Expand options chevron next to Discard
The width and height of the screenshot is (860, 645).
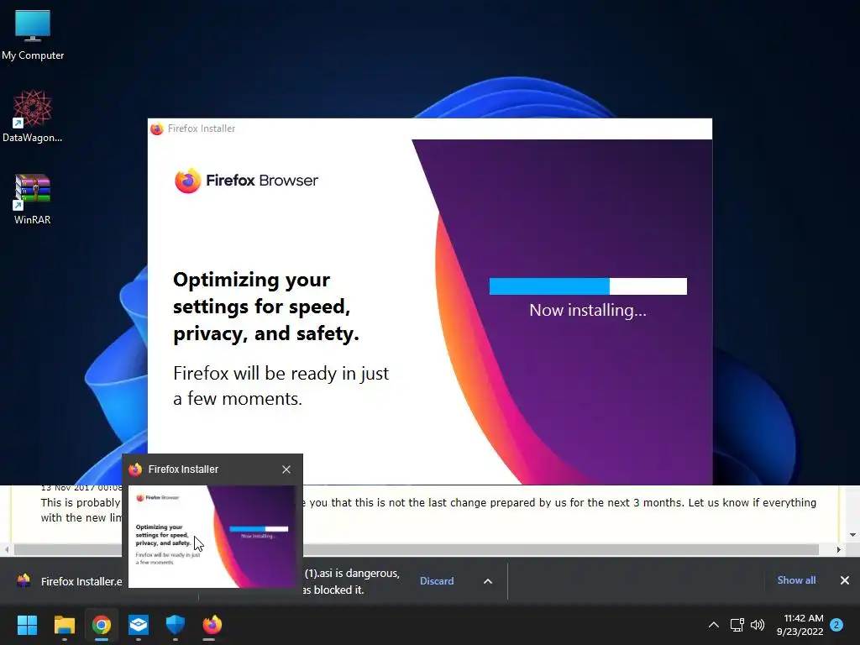point(488,581)
